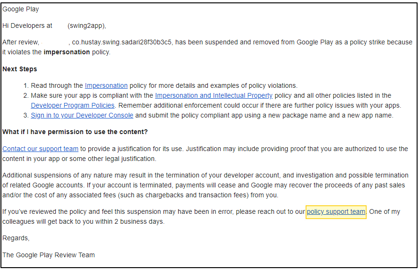The height and width of the screenshot is (270, 419).
Task: Click the What if I have permission heading
Action: pyautogui.click(x=75, y=132)
